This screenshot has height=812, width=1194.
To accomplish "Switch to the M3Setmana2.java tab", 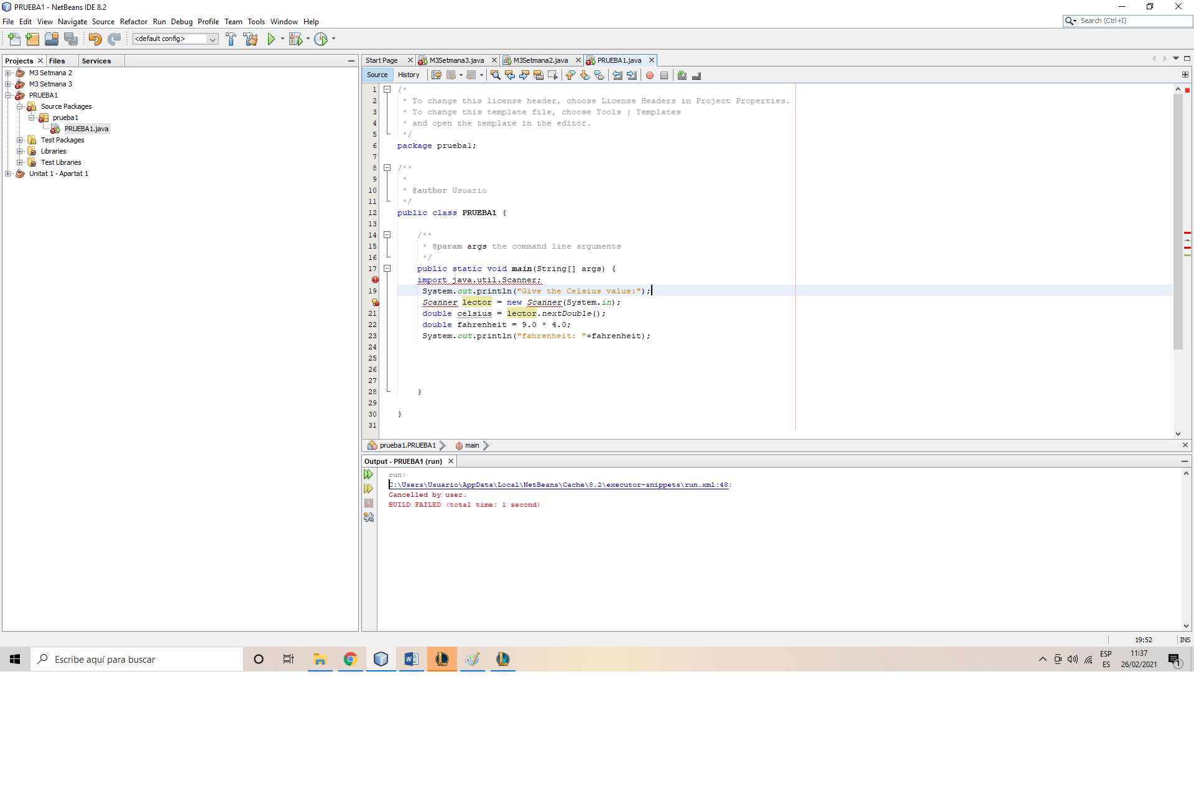I will coord(540,60).
